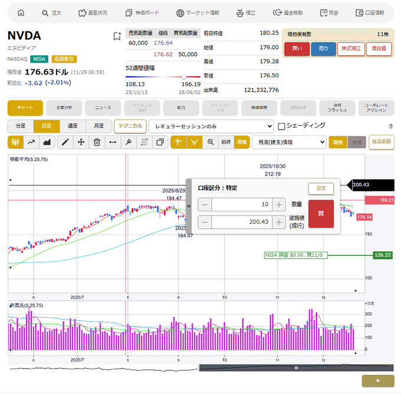Open the 残高(建玉)情報 dropdown
Screen dimensions: 401x394
pyautogui.click(x=288, y=142)
